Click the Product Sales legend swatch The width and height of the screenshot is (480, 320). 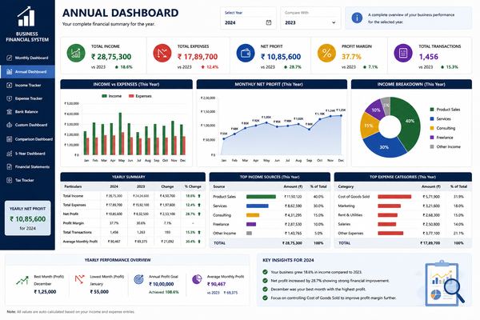(432, 110)
